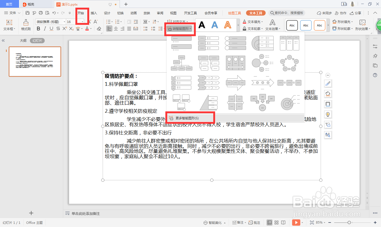Select the 文本框 text box tool

pyautogui.click(x=9, y=25)
